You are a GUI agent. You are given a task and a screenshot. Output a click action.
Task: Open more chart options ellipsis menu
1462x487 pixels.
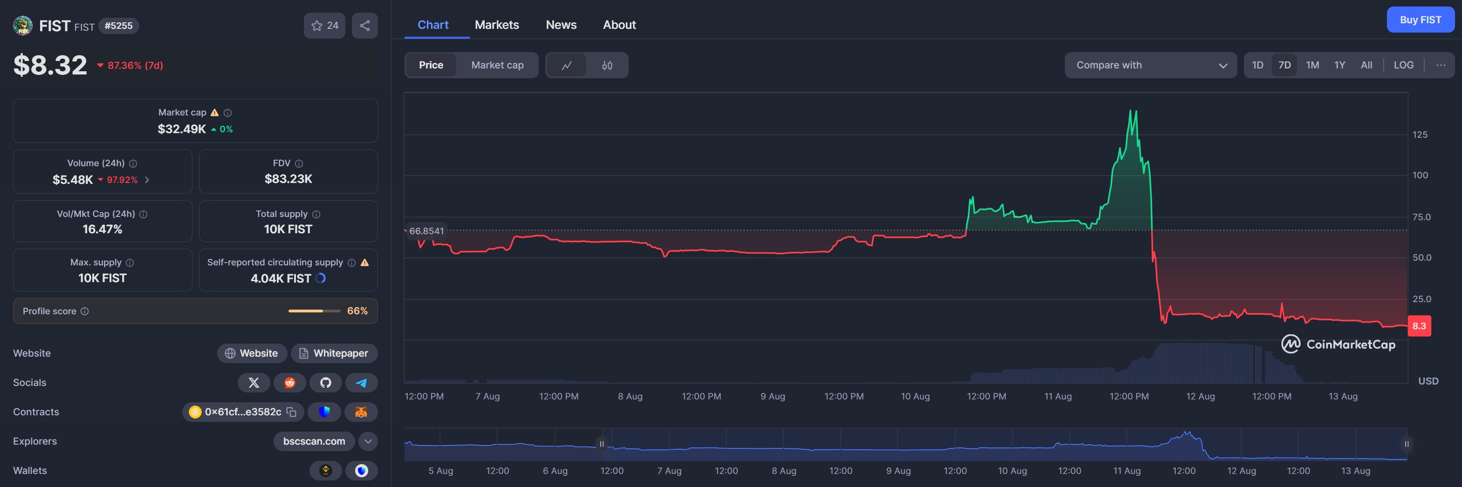[x=1441, y=65]
